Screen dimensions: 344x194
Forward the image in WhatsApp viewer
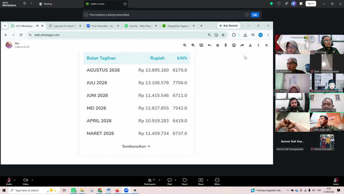(x=242, y=45)
